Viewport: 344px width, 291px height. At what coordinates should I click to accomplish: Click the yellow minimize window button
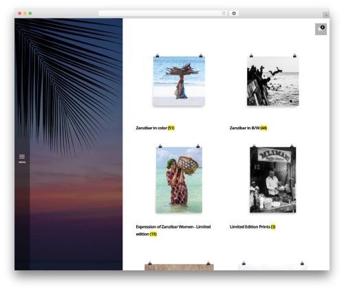[x=25, y=14]
